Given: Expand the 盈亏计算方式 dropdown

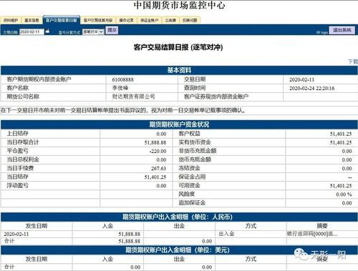Looking at the screenshot, I should click(93, 31).
